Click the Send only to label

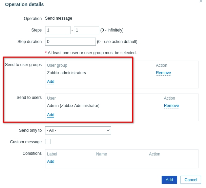(30, 130)
